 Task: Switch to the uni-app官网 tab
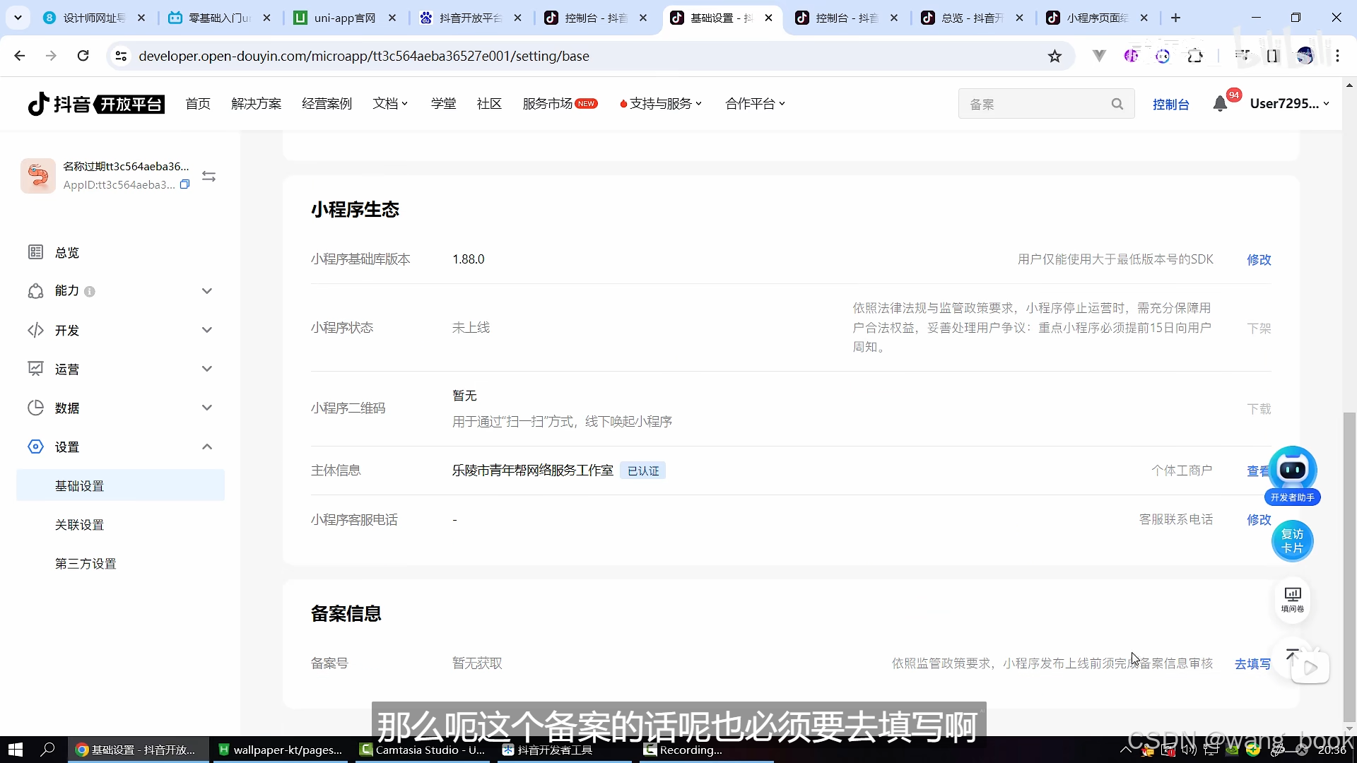tap(345, 18)
